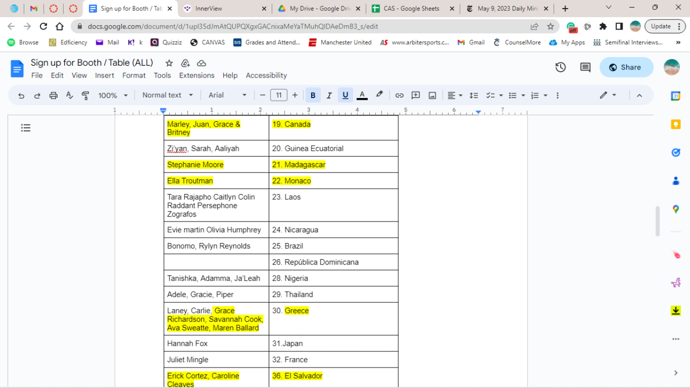Screen dimensions: 690x388
Task: Open Google Keep side panel
Action: [676, 124]
